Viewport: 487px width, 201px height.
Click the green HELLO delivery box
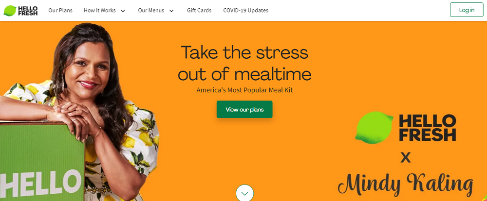tap(42, 162)
